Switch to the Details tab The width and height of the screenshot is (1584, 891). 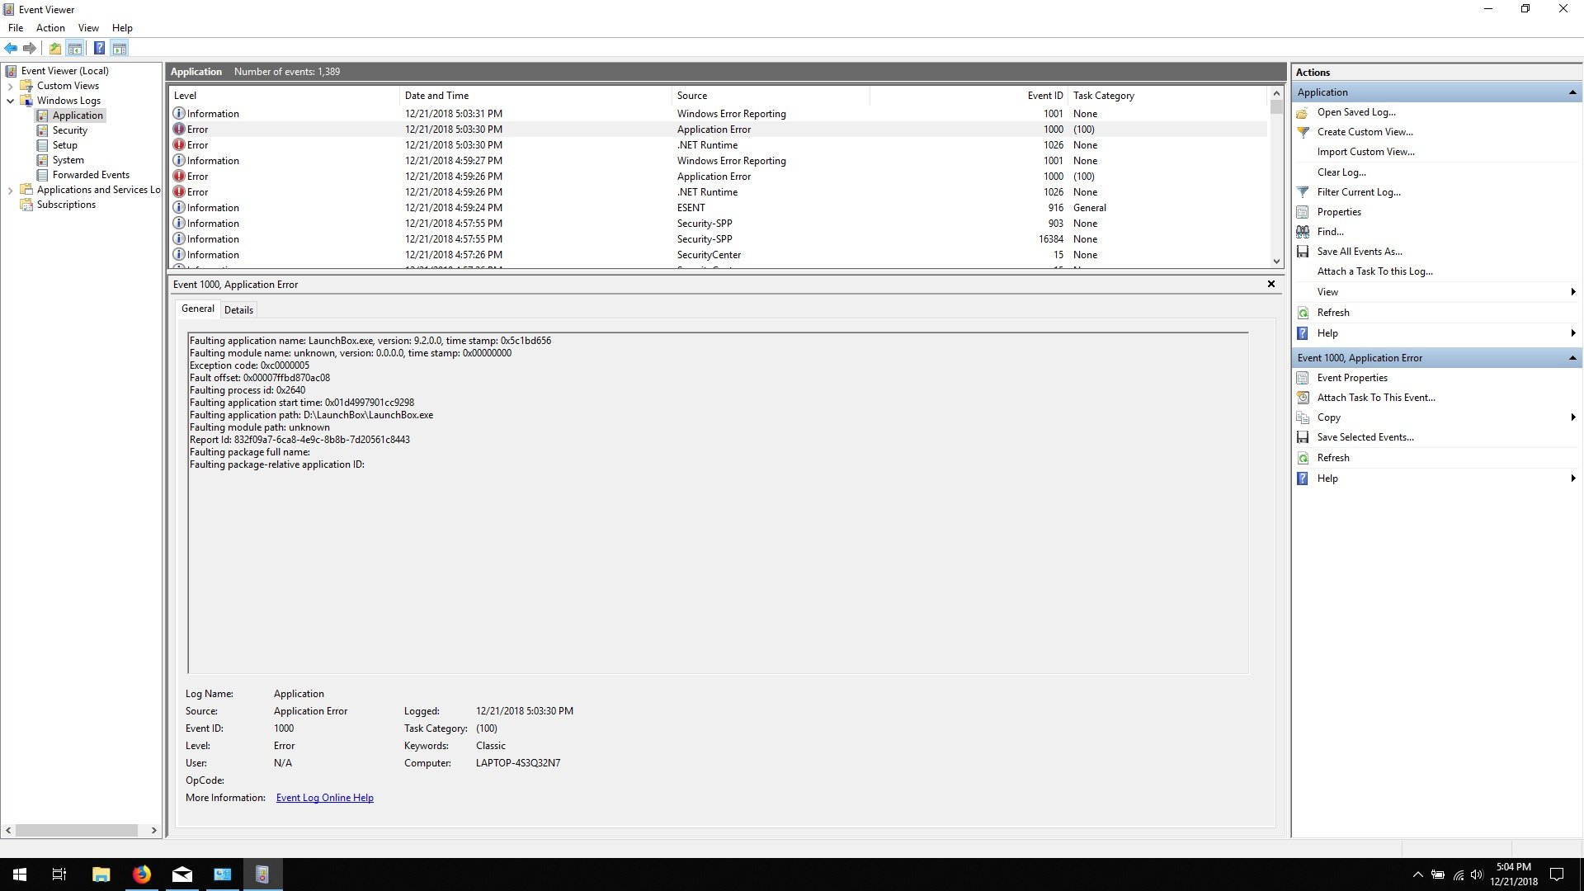238,310
